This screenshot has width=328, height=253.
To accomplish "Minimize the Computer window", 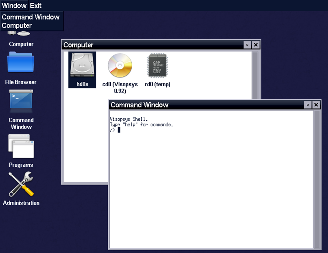I will [x=247, y=45].
